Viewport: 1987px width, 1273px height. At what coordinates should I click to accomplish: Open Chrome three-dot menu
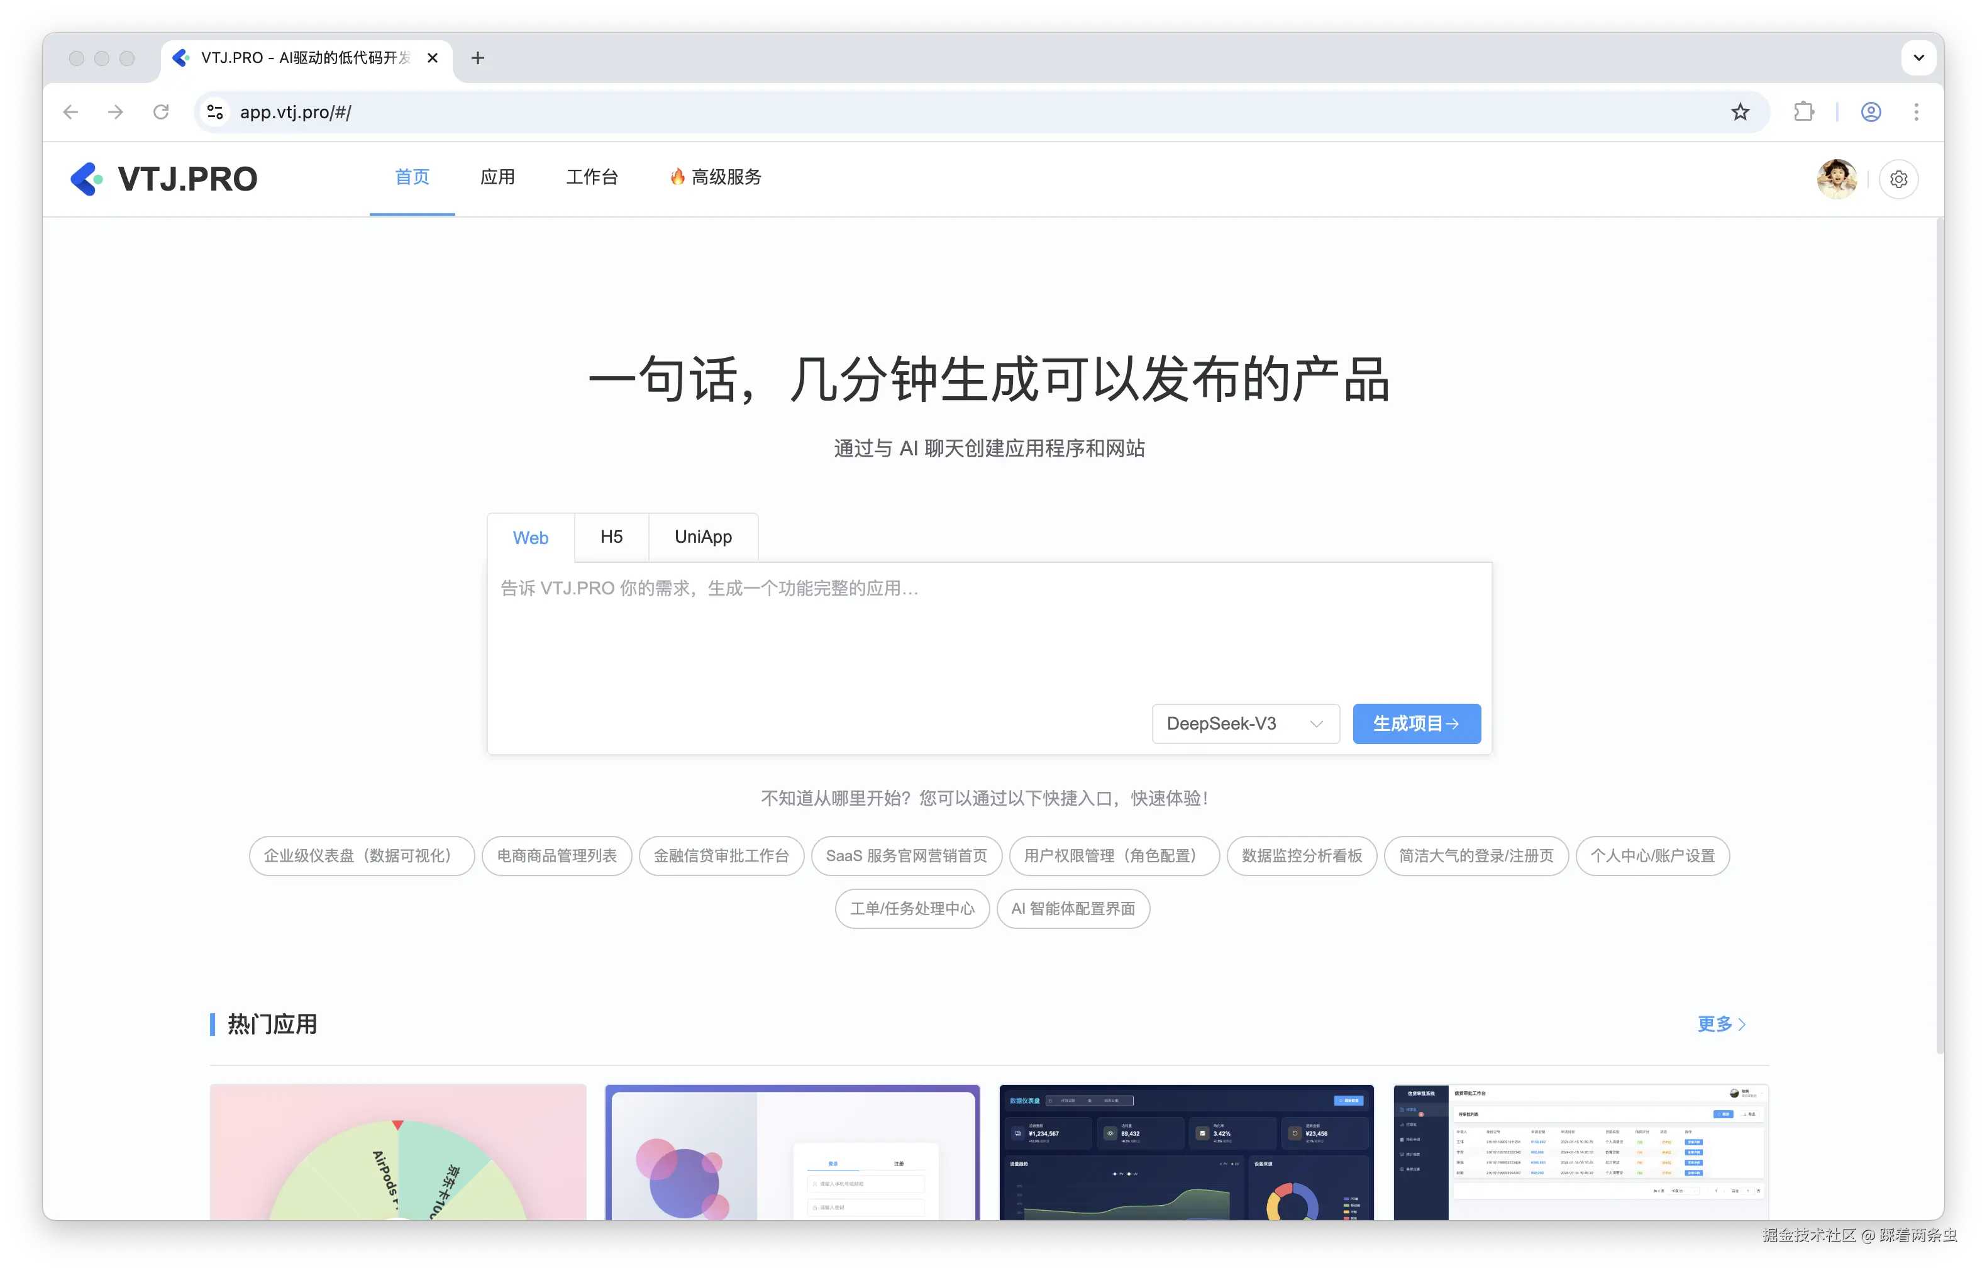click(1916, 113)
